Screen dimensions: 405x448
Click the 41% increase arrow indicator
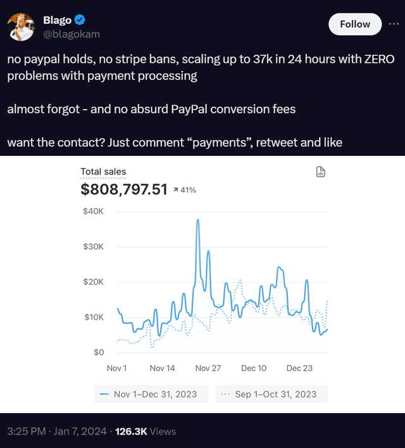(185, 190)
